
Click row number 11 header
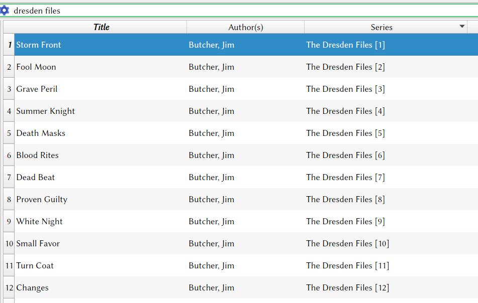(9, 265)
